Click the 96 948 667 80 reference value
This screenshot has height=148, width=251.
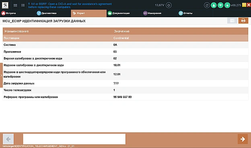coord(122,97)
